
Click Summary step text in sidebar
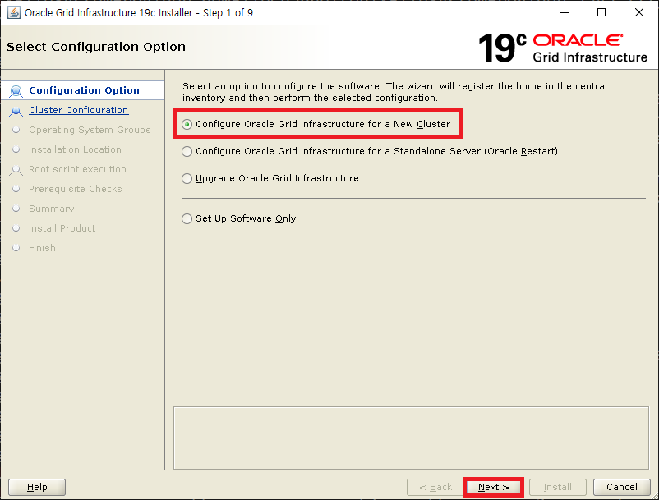click(51, 209)
